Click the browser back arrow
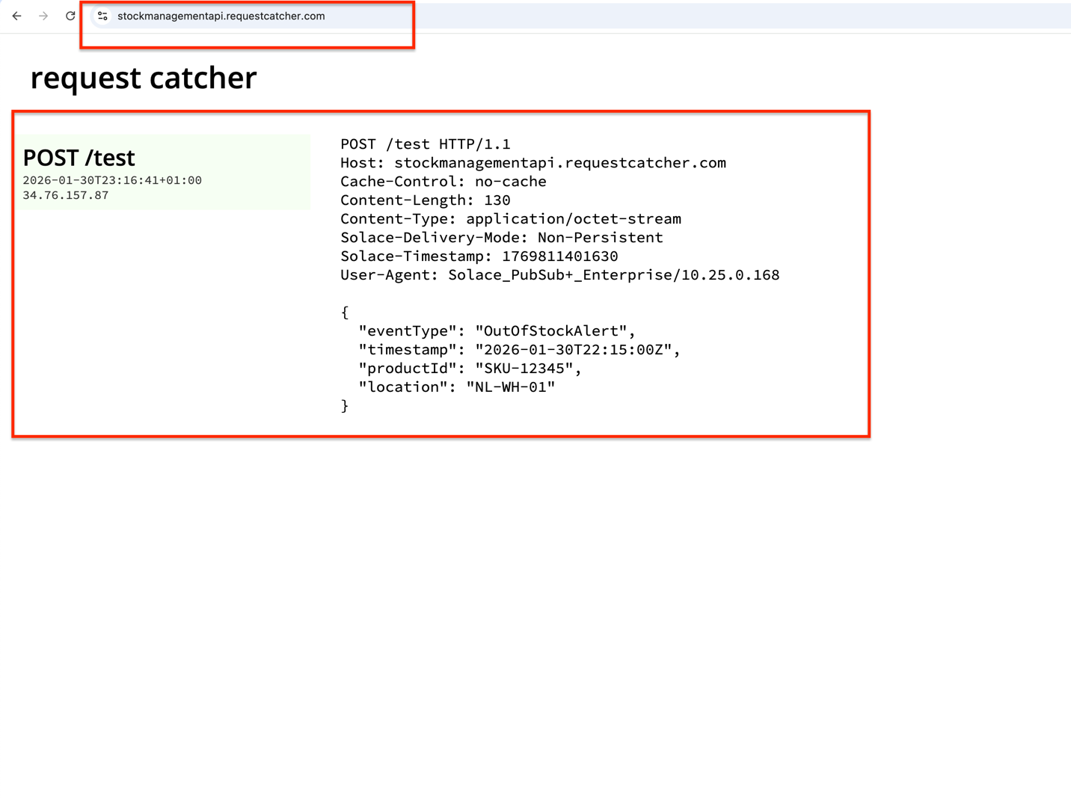The width and height of the screenshot is (1071, 800). 16,16
